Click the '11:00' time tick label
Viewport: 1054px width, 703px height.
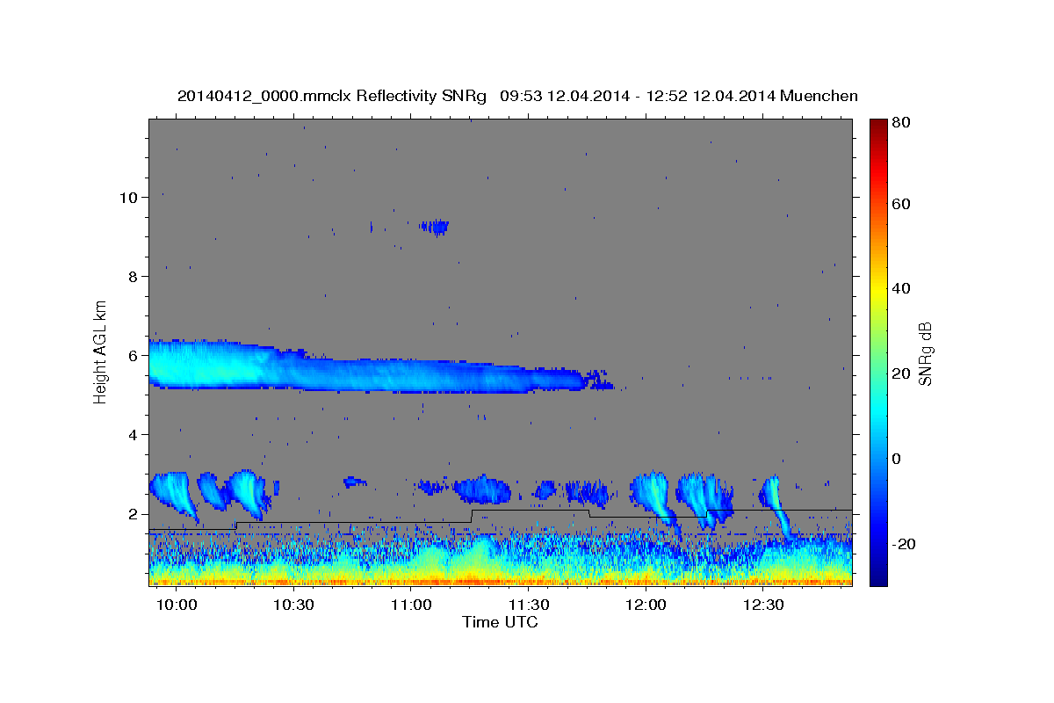point(411,605)
